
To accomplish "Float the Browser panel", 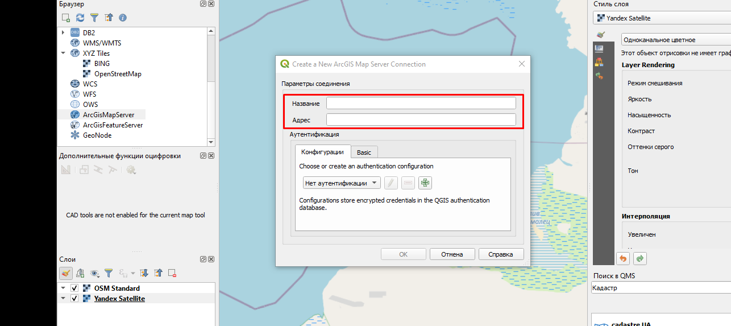I will pos(203,4).
